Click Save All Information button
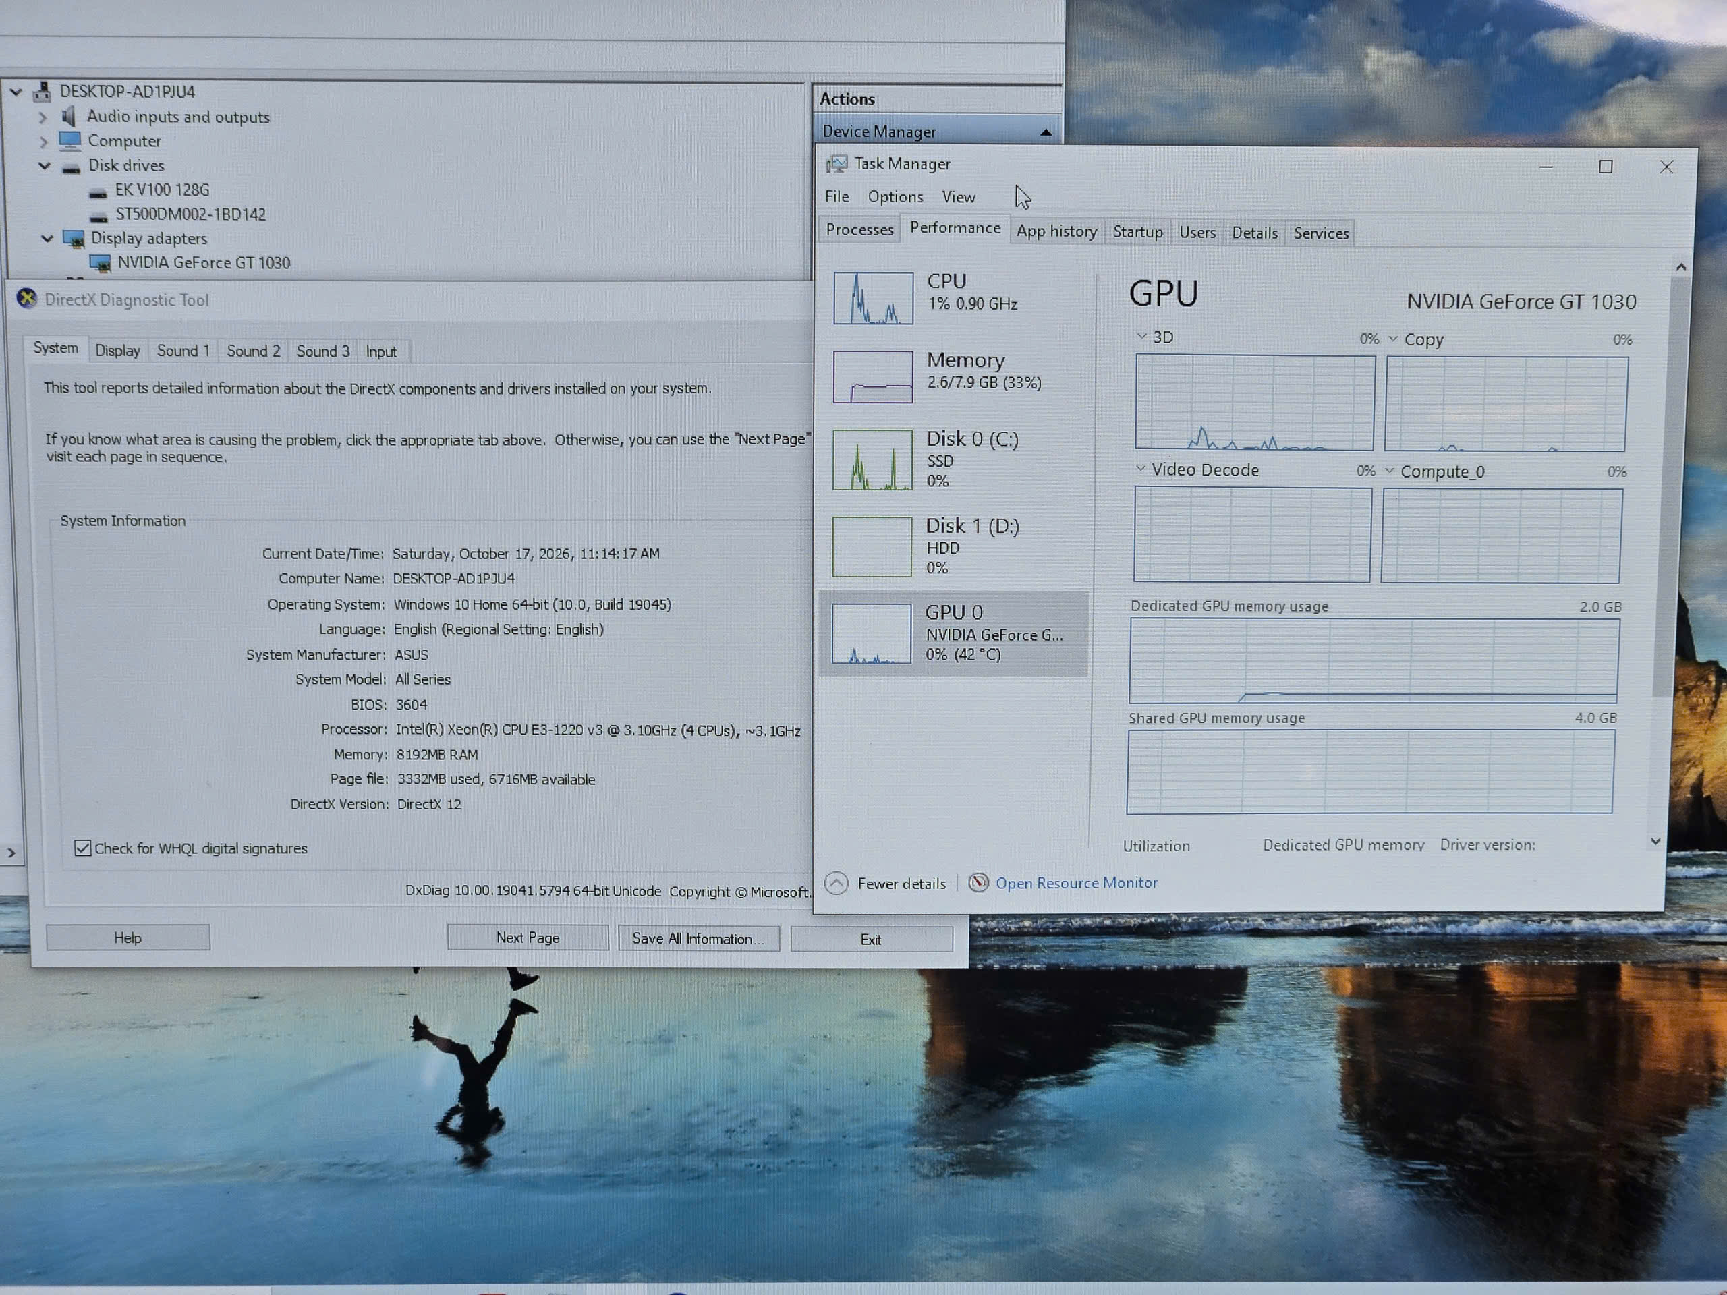Viewport: 1727px width, 1295px height. tap(698, 938)
